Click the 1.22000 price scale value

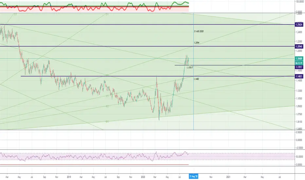299,42
